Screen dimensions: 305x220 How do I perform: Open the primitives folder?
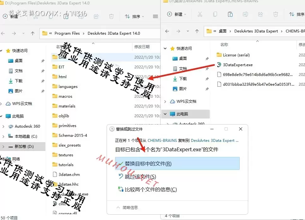click(67, 125)
